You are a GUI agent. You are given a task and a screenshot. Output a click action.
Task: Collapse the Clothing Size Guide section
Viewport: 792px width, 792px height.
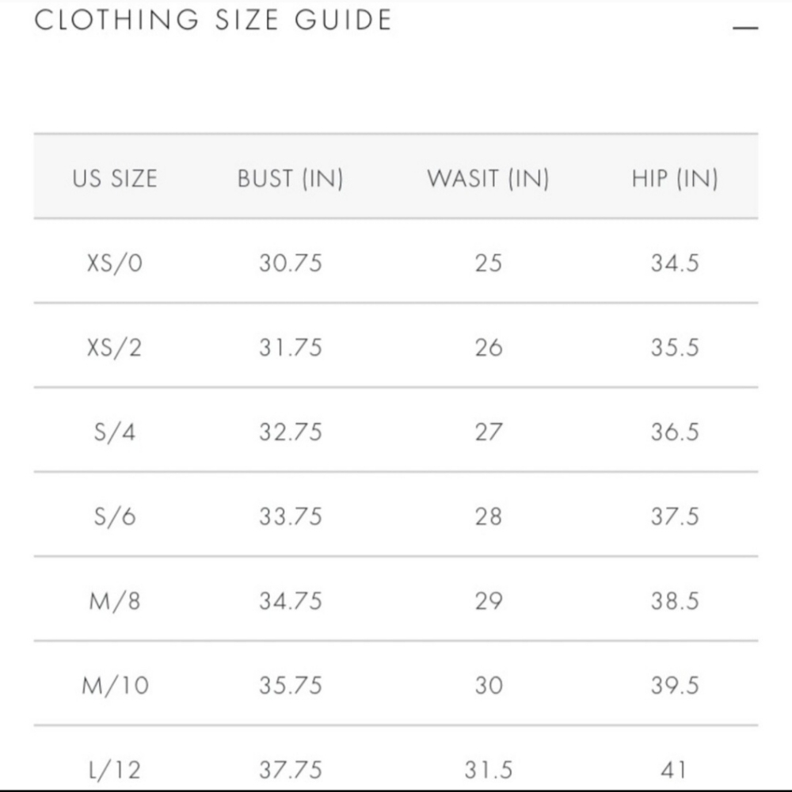[745, 28]
